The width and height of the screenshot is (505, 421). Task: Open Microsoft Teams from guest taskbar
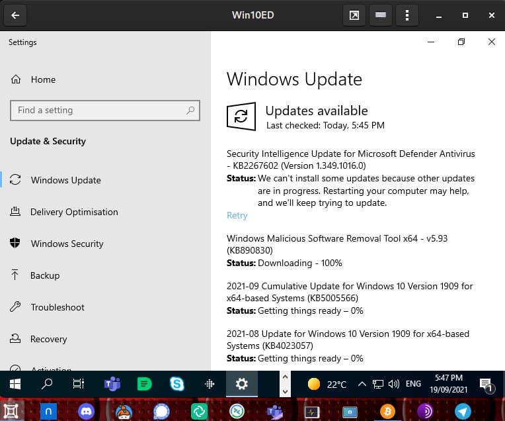pyautogui.click(x=112, y=384)
